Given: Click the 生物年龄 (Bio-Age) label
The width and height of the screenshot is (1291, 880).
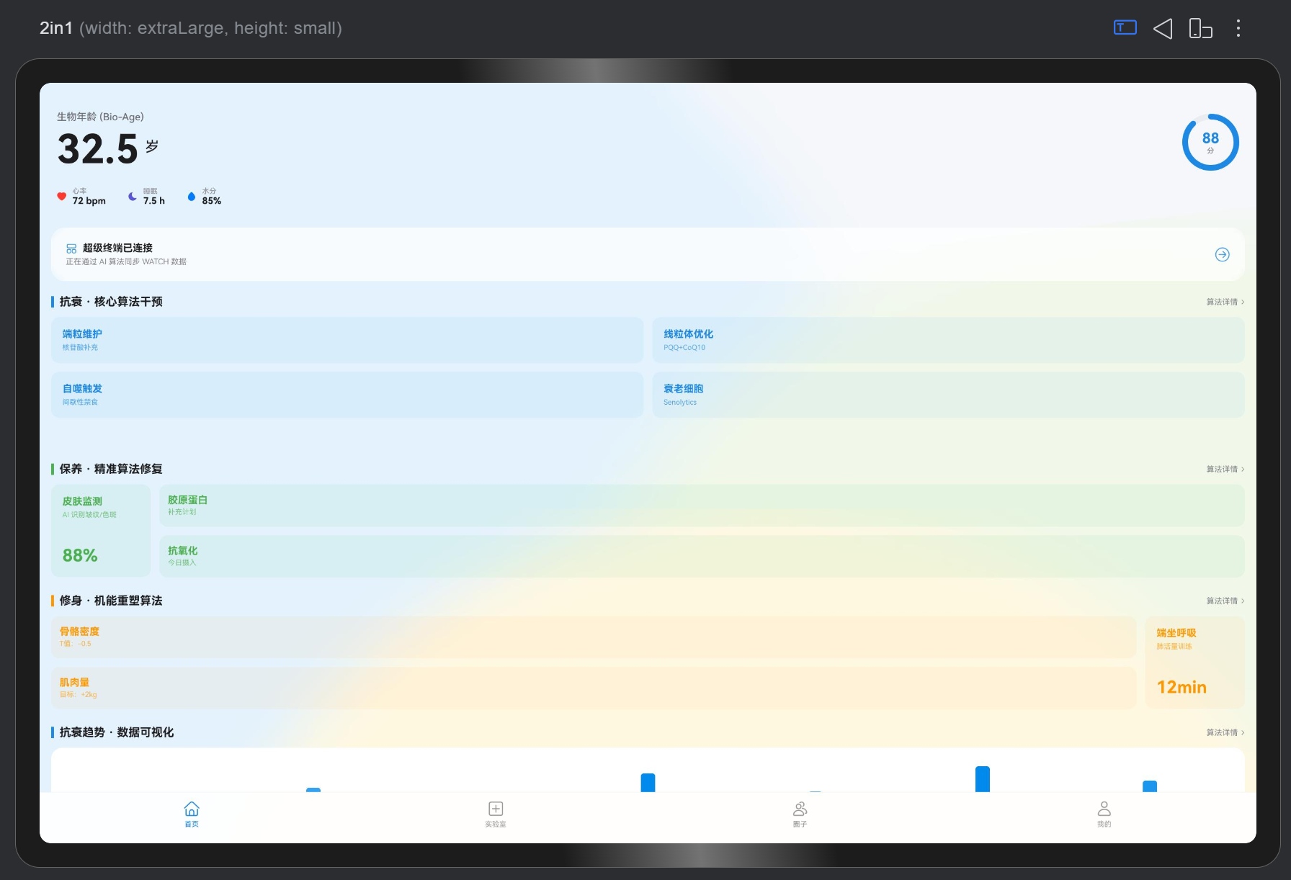Looking at the screenshot, I should [x=100, y=117].
